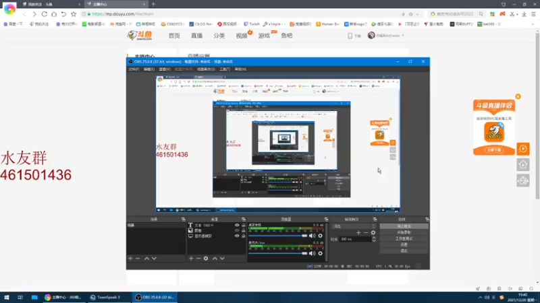This screenshot has width=540, height=303.
Task: Mute Desktop Audio with its speaker icon
Action: [x=312, y=236]
